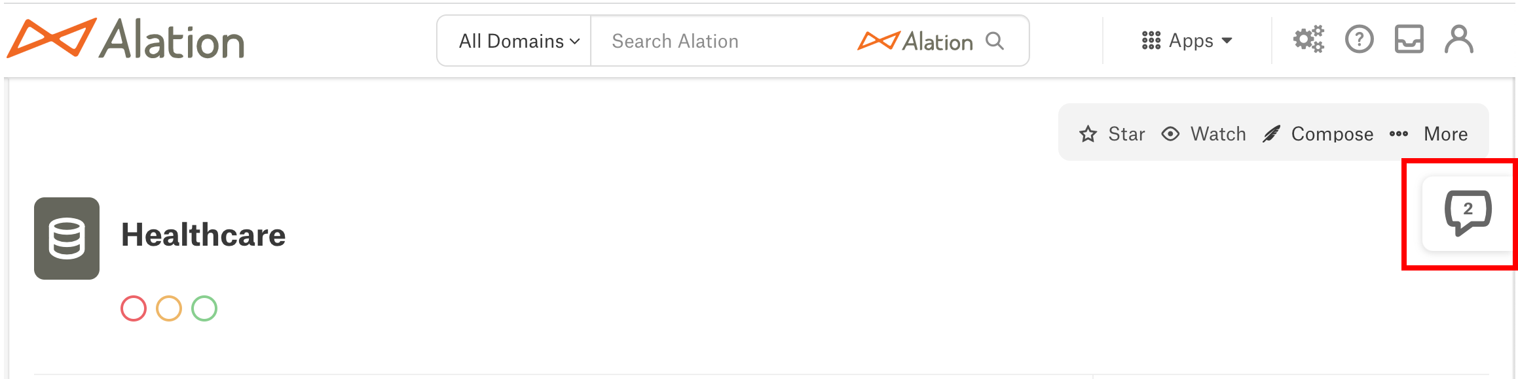
Task: Expand the More options menu
Action: pos(1428,134)
